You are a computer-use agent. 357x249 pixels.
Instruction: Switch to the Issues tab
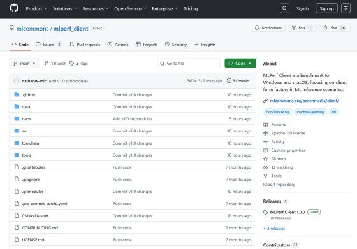(48, 45)
